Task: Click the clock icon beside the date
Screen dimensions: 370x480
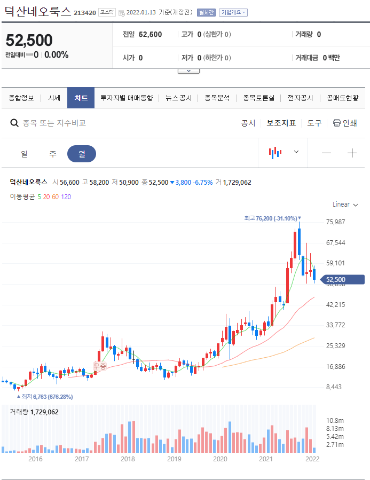Action: tap(122, 13)
